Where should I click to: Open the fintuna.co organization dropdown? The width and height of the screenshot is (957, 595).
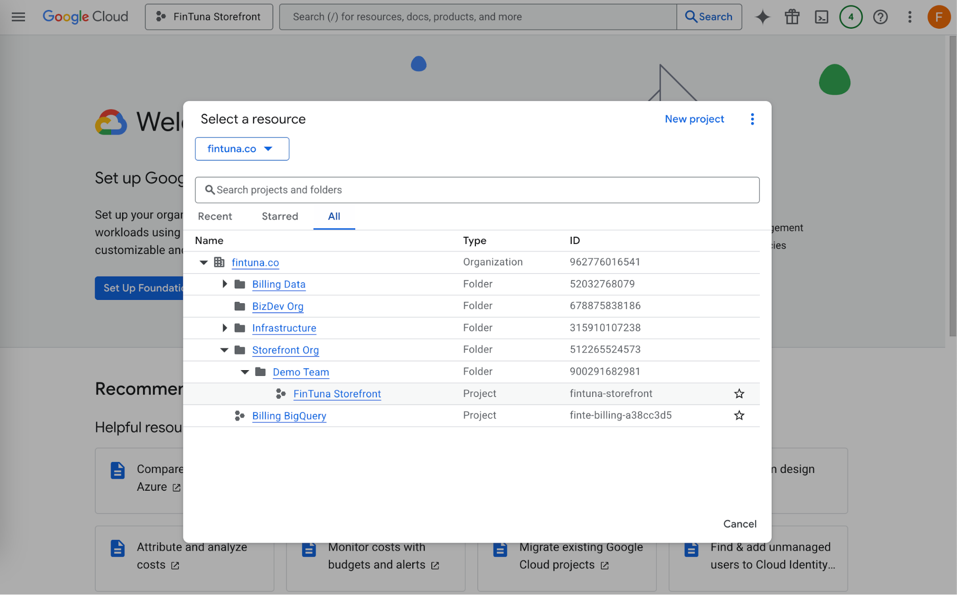point(242,149)
